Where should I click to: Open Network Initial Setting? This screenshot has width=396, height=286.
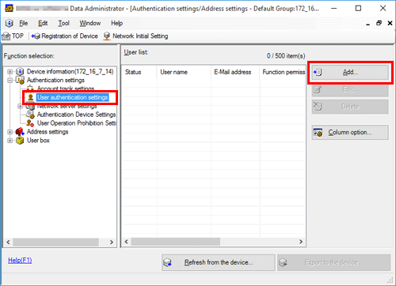(135, 36)
